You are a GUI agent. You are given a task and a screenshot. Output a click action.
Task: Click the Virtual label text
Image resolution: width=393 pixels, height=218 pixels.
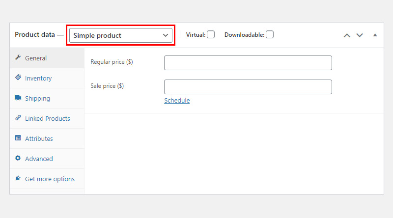click(x=196, y=35)
